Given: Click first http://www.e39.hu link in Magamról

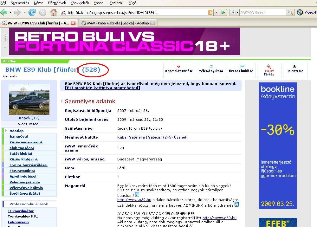Looking at the screenshot, I should (x=134, y=200).
